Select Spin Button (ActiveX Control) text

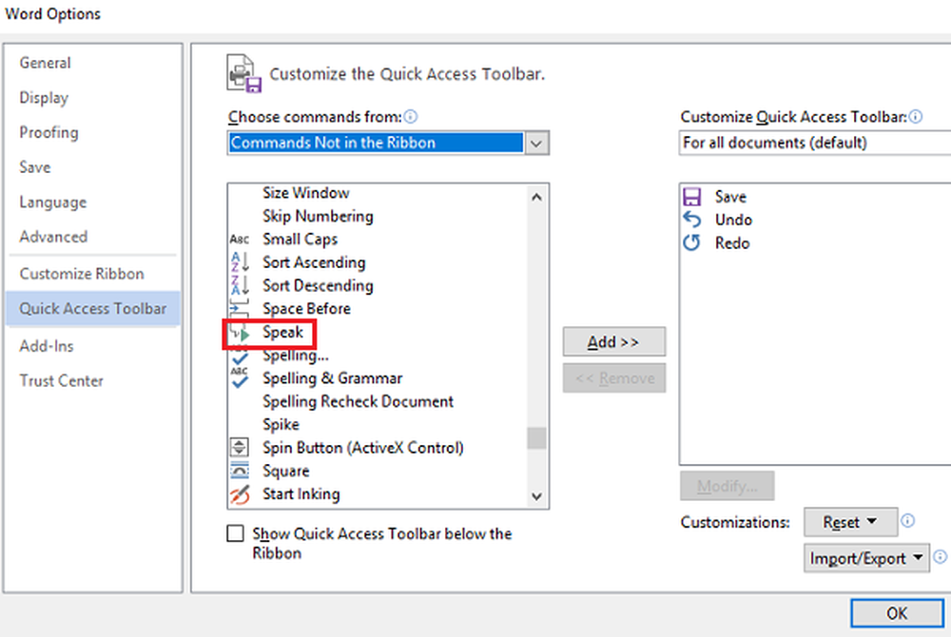tap(362, 447)
